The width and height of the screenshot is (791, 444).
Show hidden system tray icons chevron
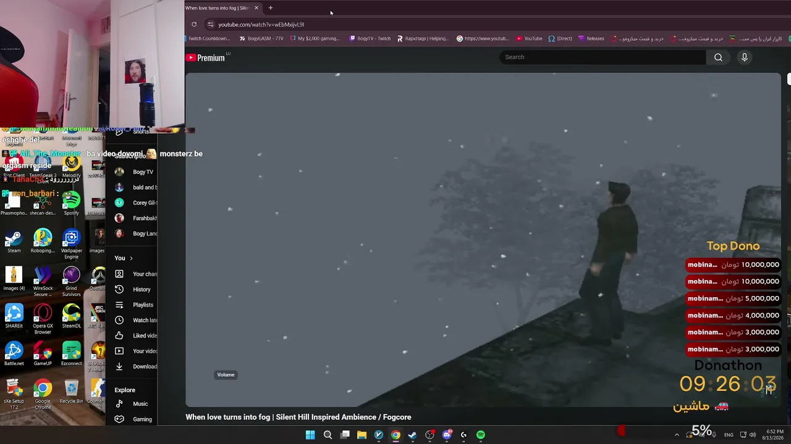point(677,435)
